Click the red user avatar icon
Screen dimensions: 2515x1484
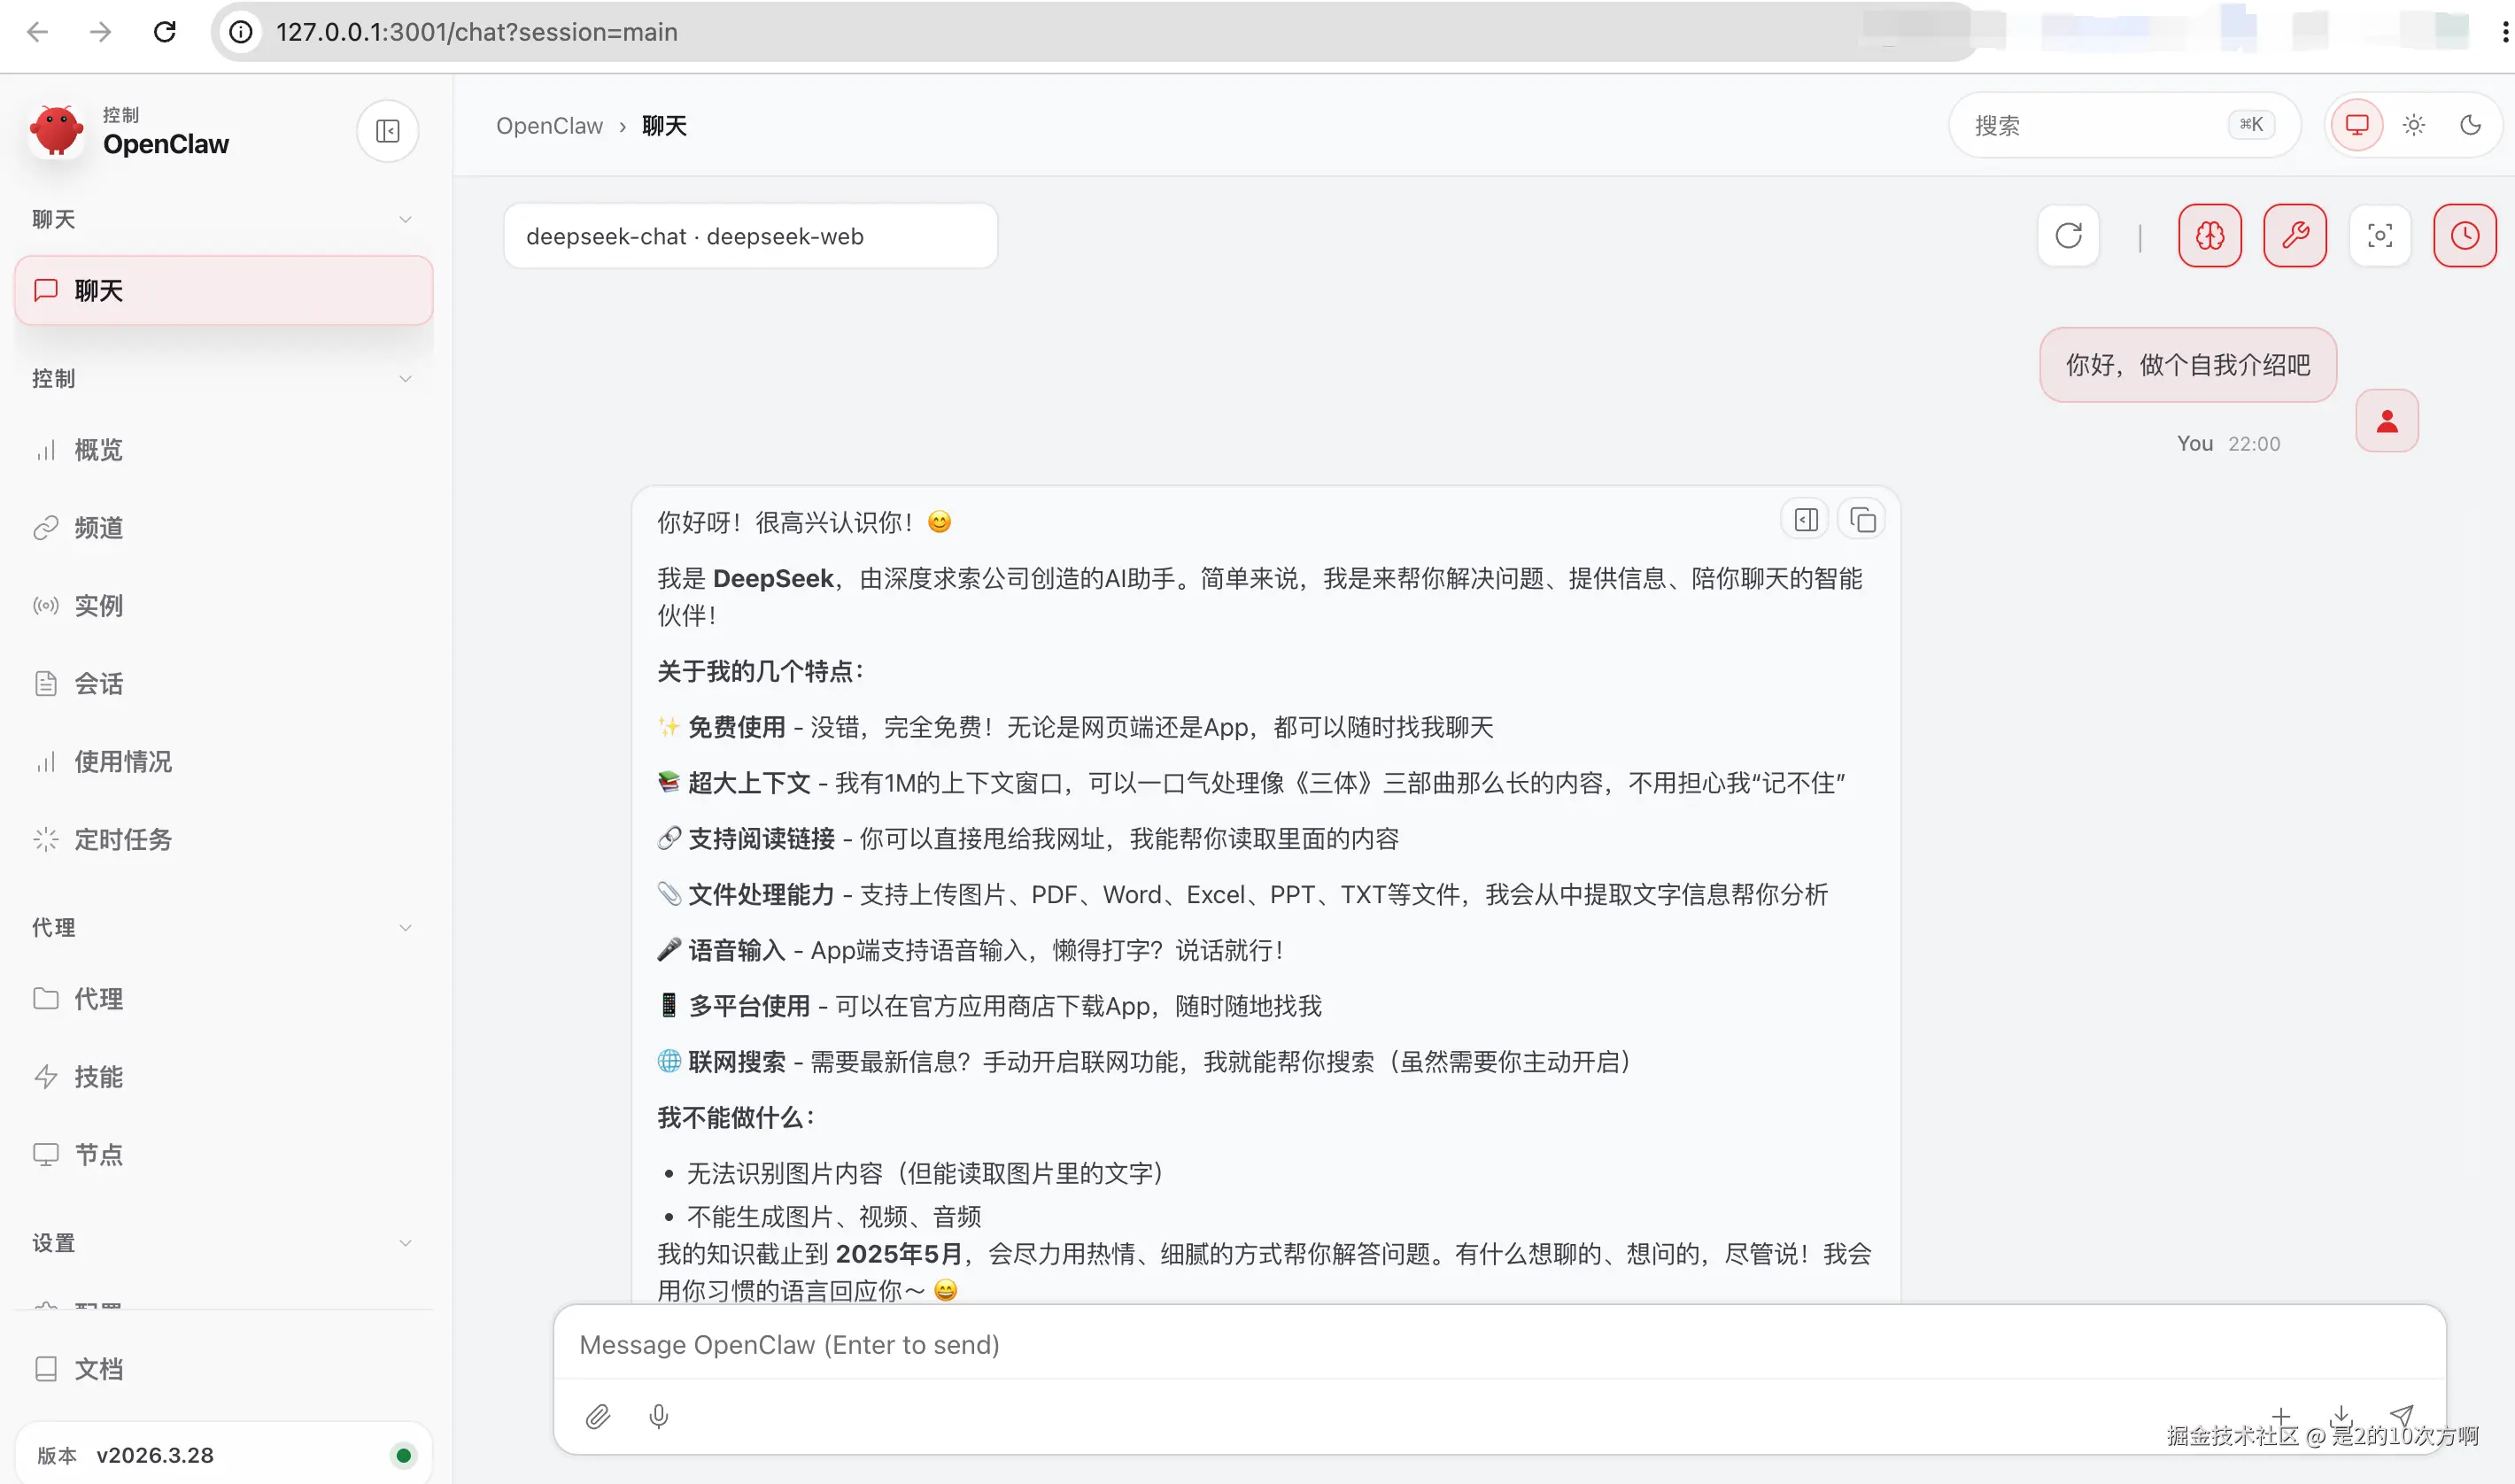(x=2387, y=421)
